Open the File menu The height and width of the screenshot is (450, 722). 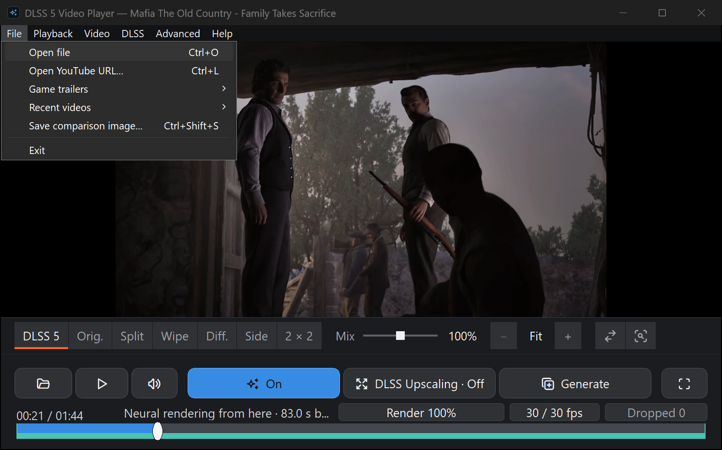14,33
